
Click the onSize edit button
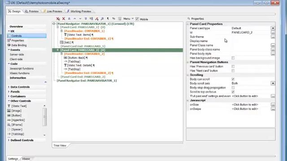tap(273, 105)
